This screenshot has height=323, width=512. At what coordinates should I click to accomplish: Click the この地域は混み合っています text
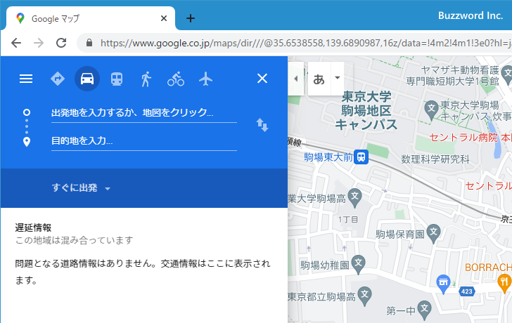pos(74,240)
